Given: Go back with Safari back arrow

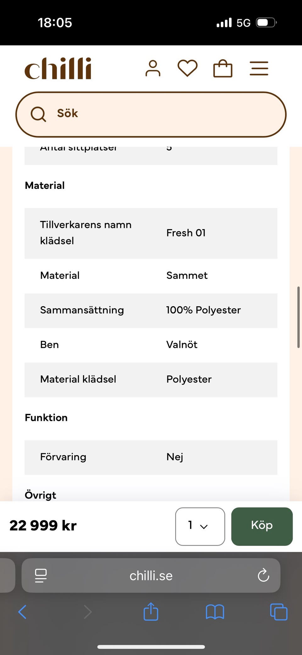Looking at the screenshot, I should (x=22, y=612).
